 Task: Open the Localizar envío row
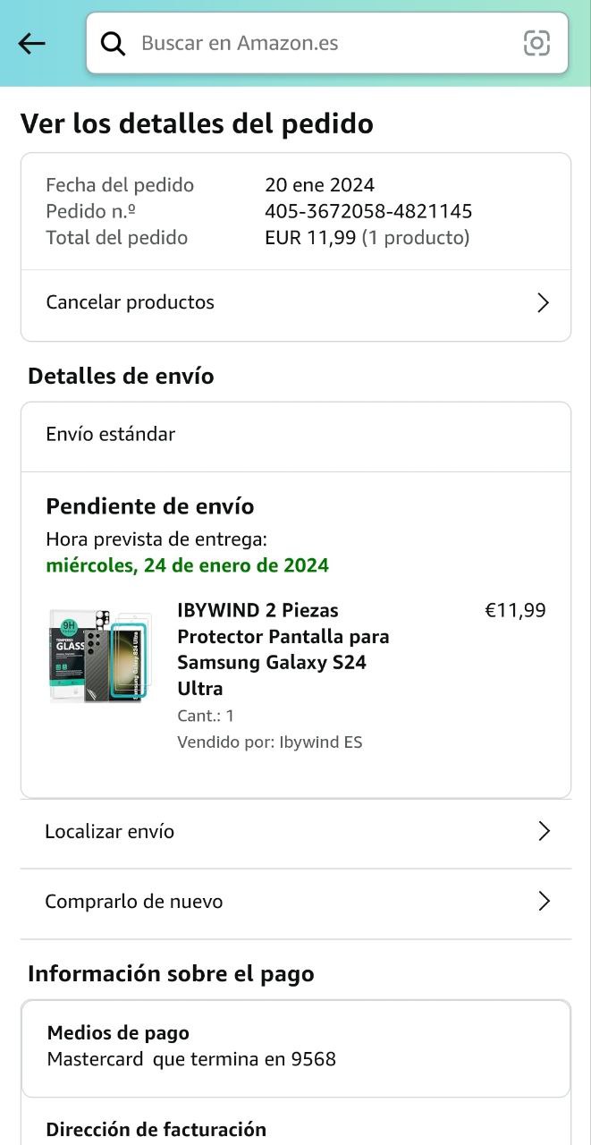(110, 831)
